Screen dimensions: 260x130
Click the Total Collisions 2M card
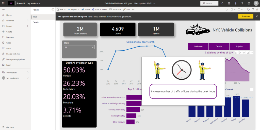pyautogui.click(x=80, y=30)
